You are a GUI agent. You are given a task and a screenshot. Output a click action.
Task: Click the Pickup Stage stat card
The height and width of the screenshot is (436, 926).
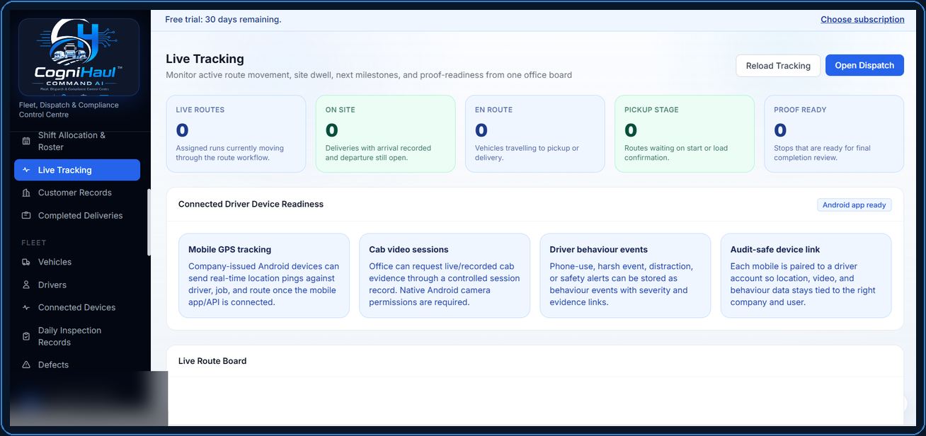pos(685,134)
